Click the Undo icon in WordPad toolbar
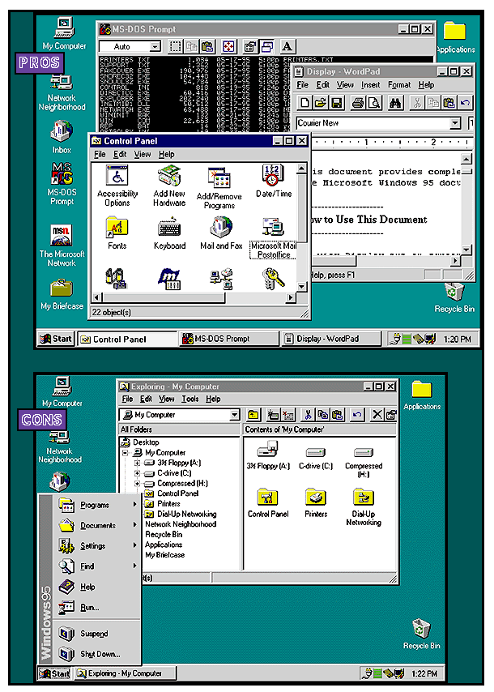The width and height of the screenshot is (494, 692). pos(465,103)
